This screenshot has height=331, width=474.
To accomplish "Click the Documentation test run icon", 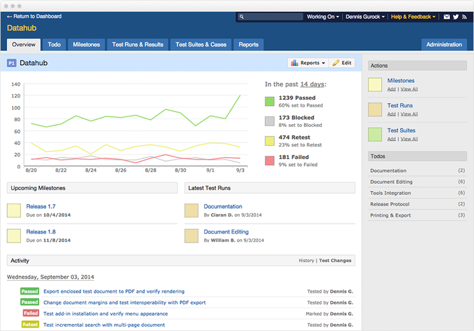I will click(192, 210).
